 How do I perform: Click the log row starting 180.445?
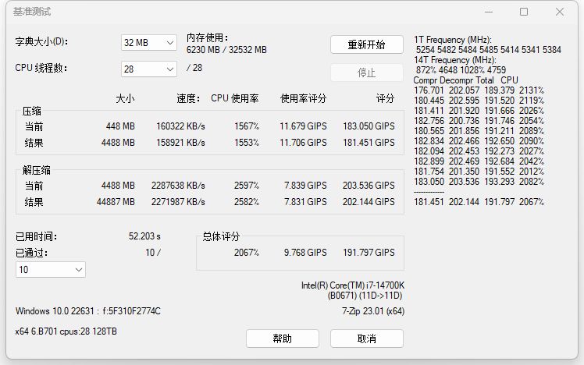tap(479, 101)
